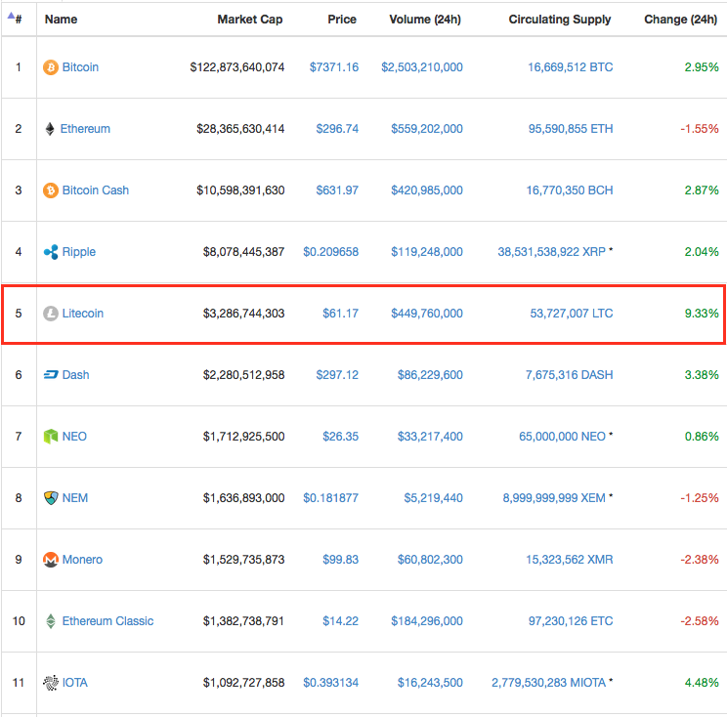Click the Ripple logo icon
This screenshot has width=727, height=717.
tap(51, 252)
